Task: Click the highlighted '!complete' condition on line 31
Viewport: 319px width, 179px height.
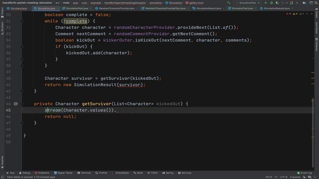Action: click(x=75, y=21)
